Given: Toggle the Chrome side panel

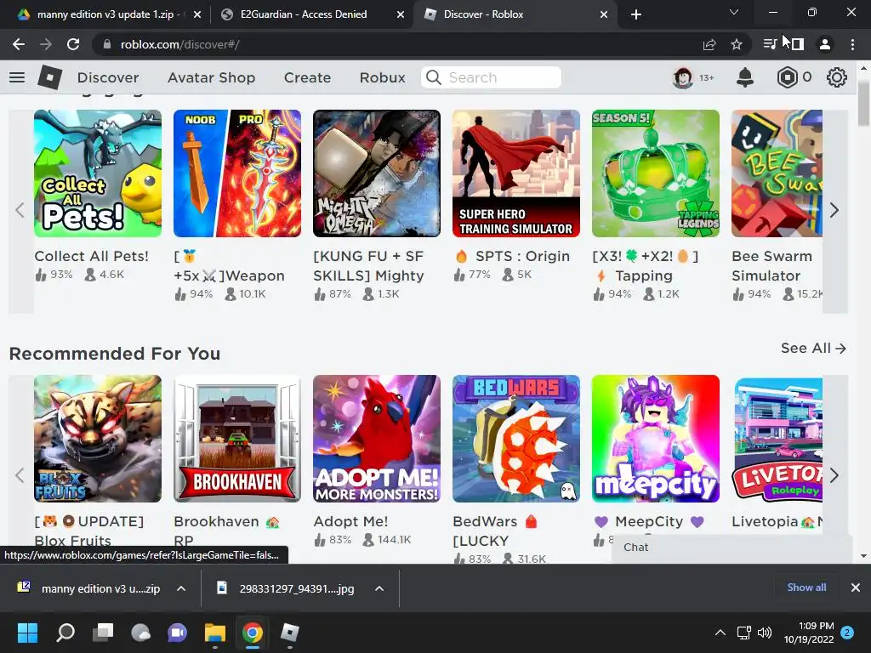Looking at the screenshot, I should [798, 44].
